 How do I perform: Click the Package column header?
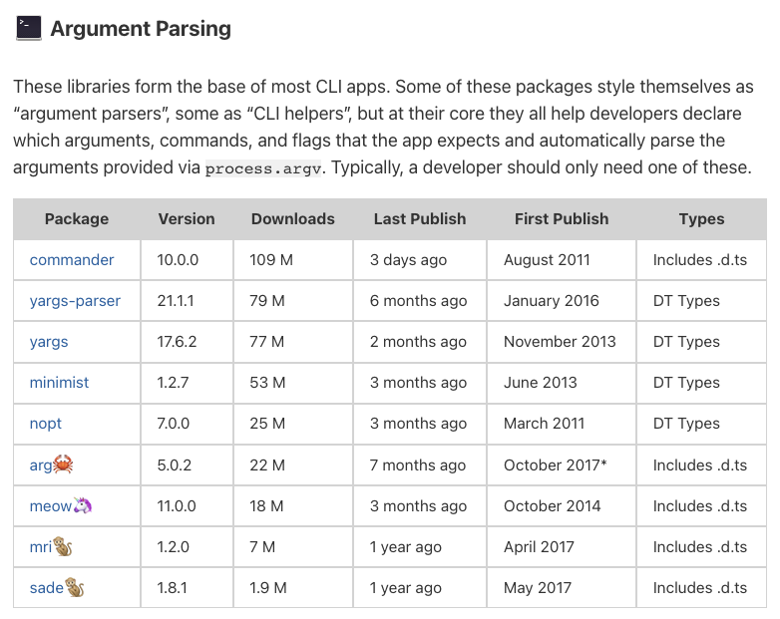click(77, 218)
